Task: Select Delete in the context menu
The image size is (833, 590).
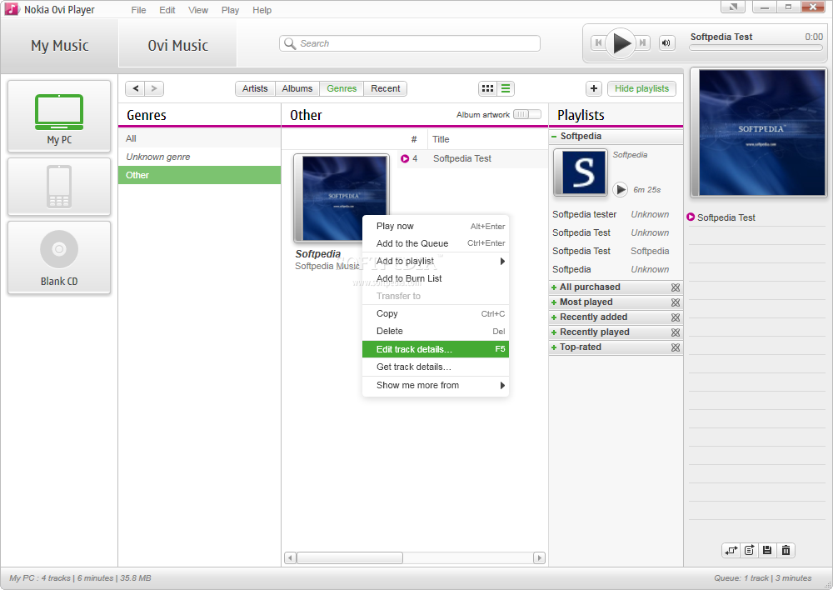Action: tap(436, 331)
